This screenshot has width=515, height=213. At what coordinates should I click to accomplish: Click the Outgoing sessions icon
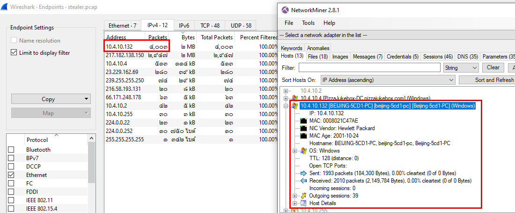coord(303,196)
